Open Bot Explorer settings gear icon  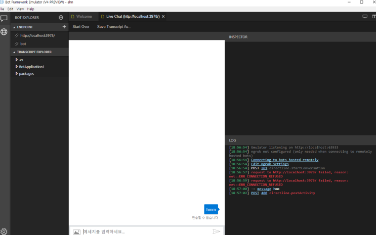(x=61, y=18)
